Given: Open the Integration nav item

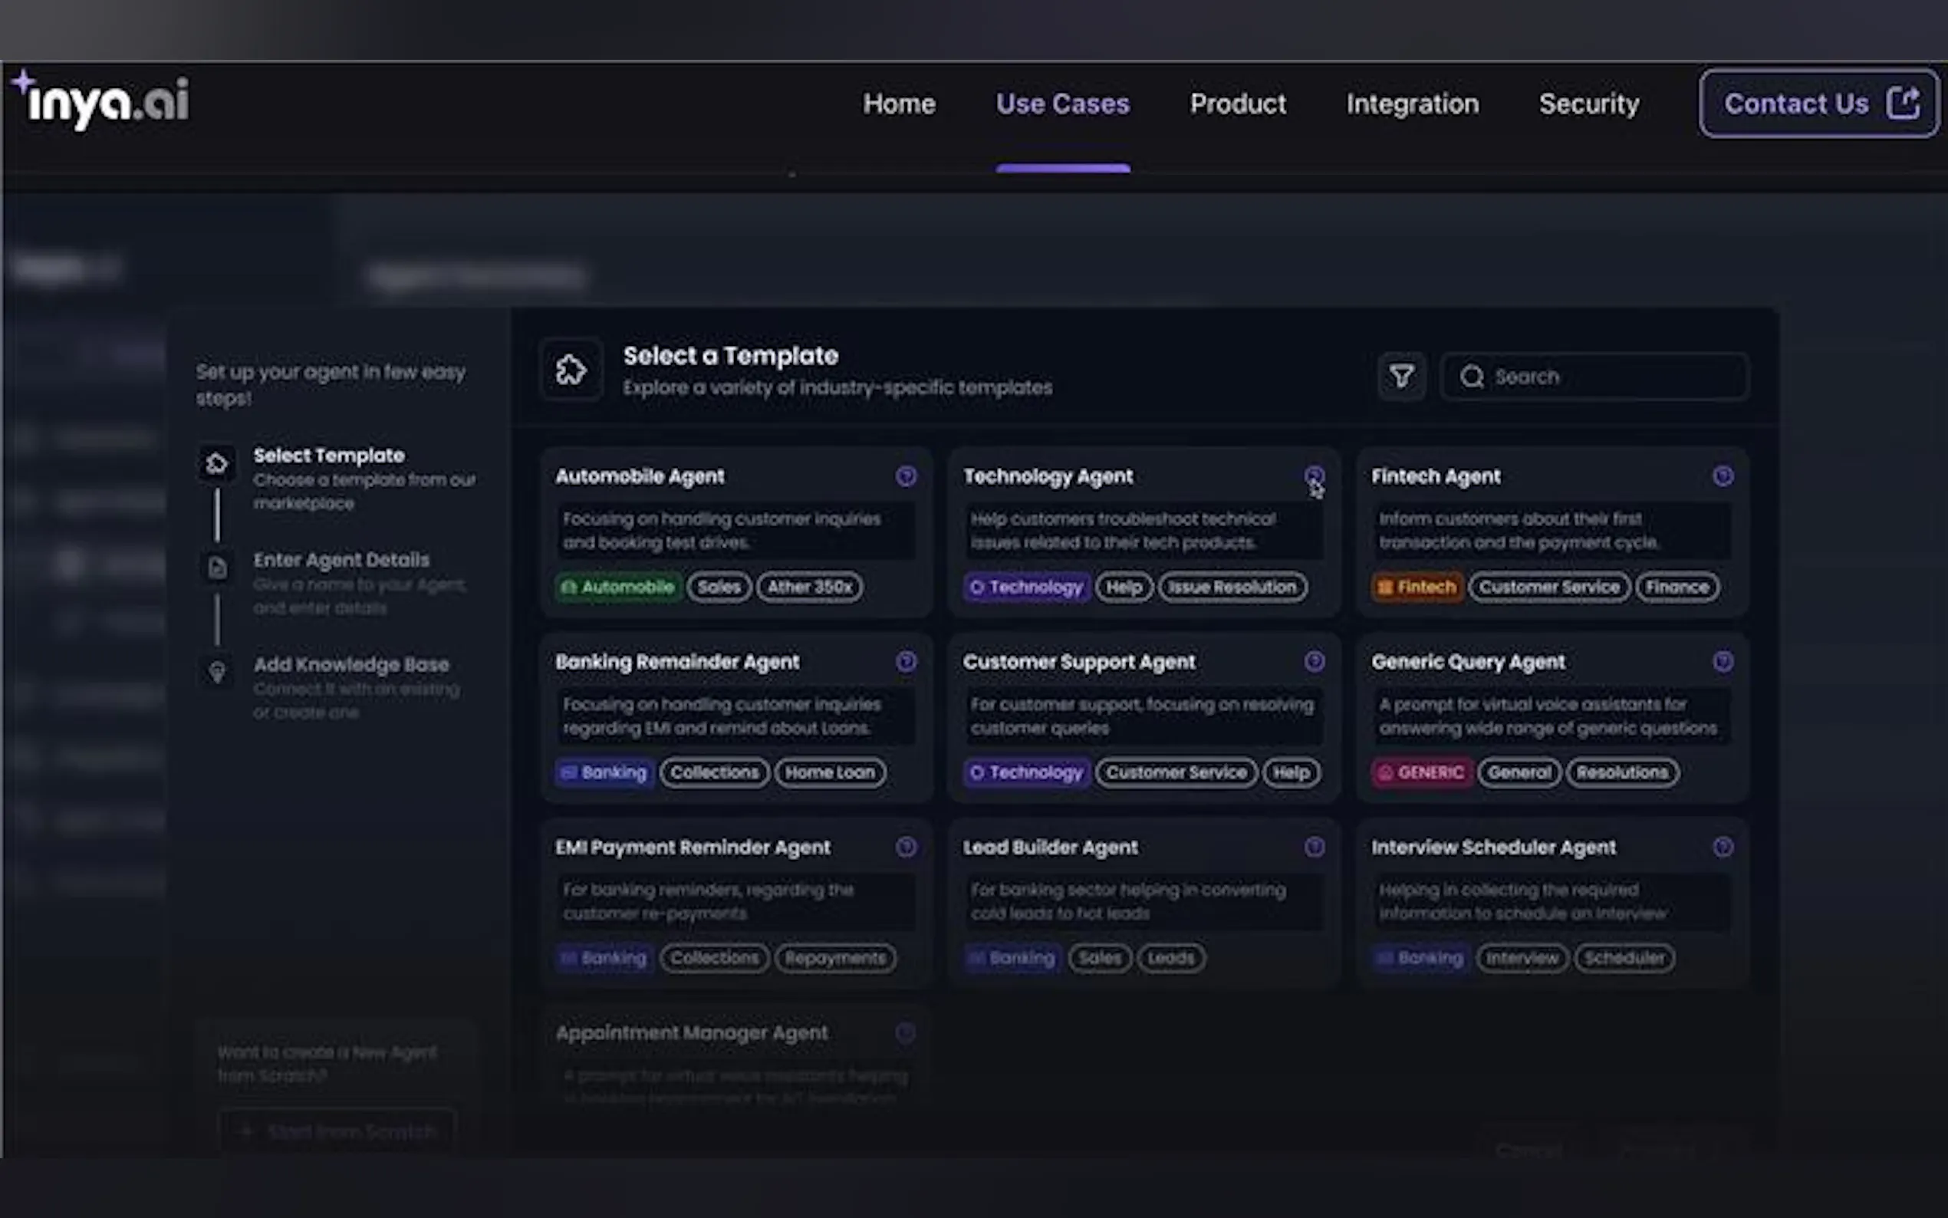Looking at the screenshot, I should [x=1412, y=104].
